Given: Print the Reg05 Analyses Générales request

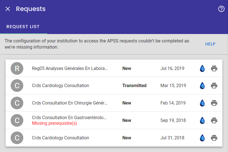Looking at the screenshot, I should (214, 68).
